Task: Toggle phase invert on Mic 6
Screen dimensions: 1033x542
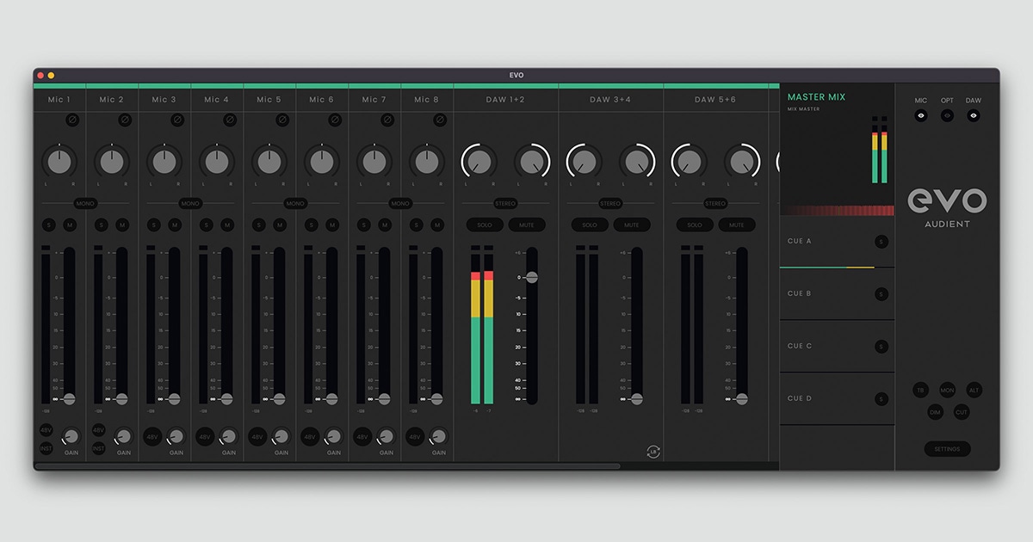Action: tap(335, 120)
